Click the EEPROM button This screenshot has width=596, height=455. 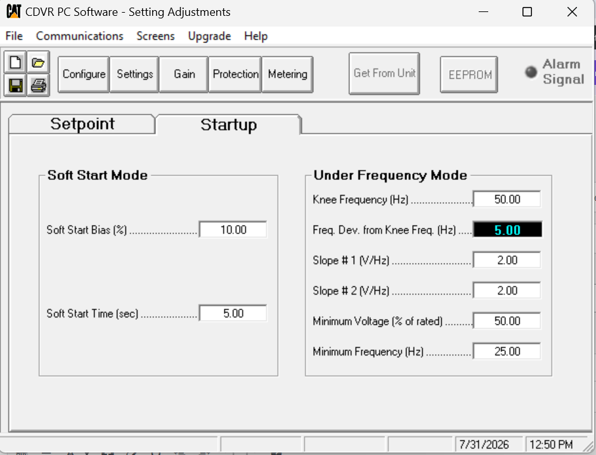coord(469,74)
